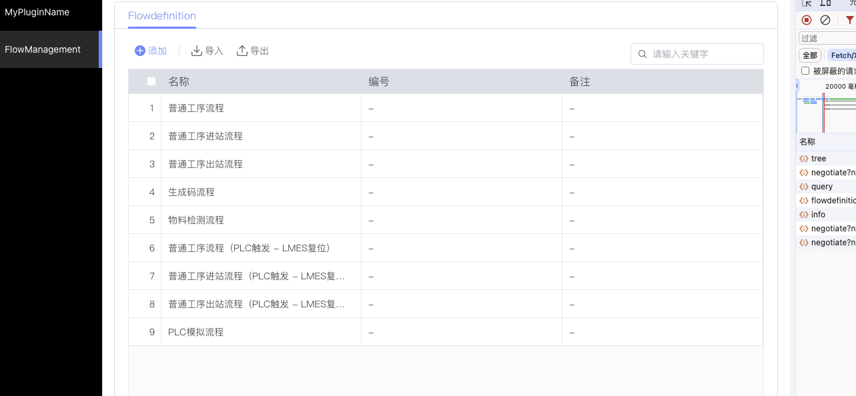Click the 导出 export upload icon
The image size is (856, 396).
coord(242,51)
